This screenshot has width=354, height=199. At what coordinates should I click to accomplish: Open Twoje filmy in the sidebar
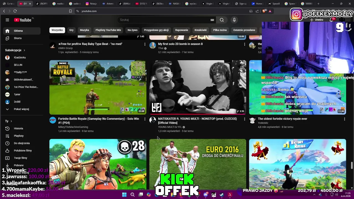[x=22, y=158]
